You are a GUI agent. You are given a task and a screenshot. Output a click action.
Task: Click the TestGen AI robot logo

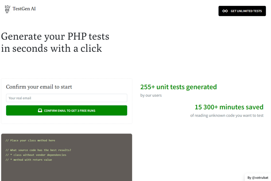(7, 9)
